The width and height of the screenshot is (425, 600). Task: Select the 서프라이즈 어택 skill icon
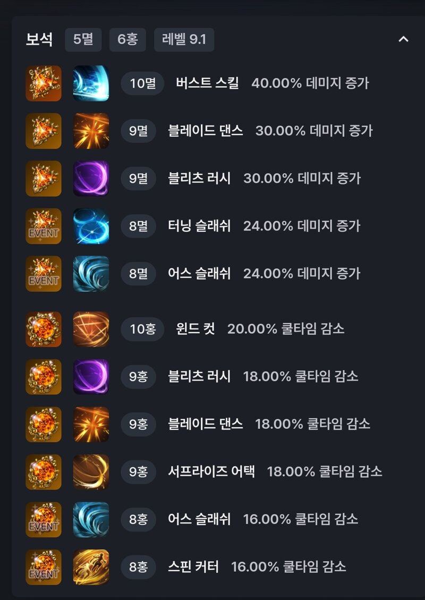(91, 472)
